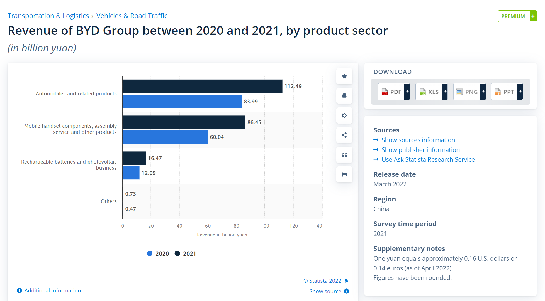Click the share icon
The image size is (545, 301).
[344, 135]
